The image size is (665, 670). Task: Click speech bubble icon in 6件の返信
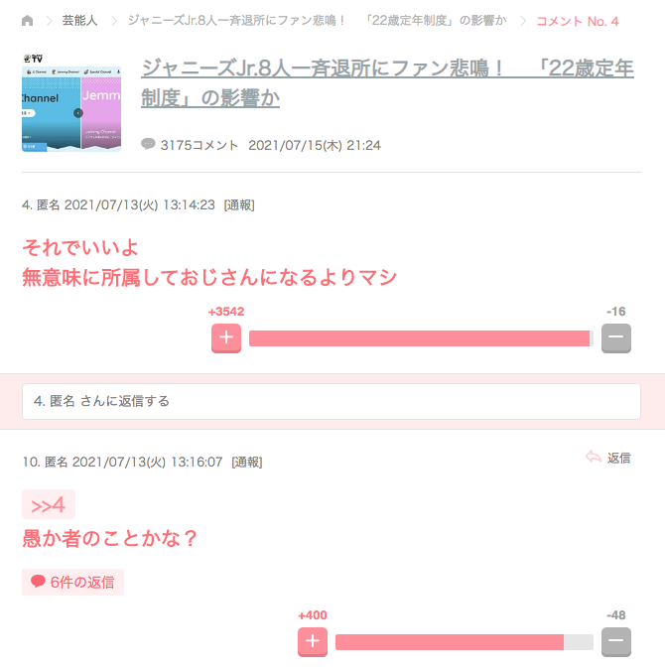click(38, 581)
